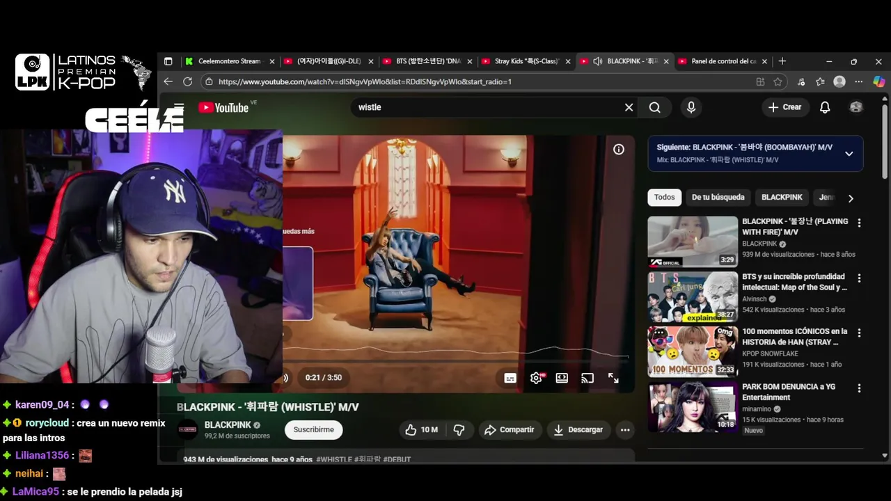Screen dimensions: 891x501
Task: Open PARK BOM DENUNCIA a YG video title
Action: [x=789, y=392]
